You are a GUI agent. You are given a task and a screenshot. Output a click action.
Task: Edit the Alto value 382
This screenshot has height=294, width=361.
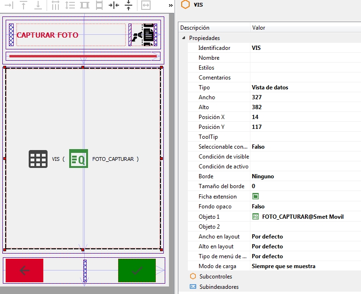(305, 107)
